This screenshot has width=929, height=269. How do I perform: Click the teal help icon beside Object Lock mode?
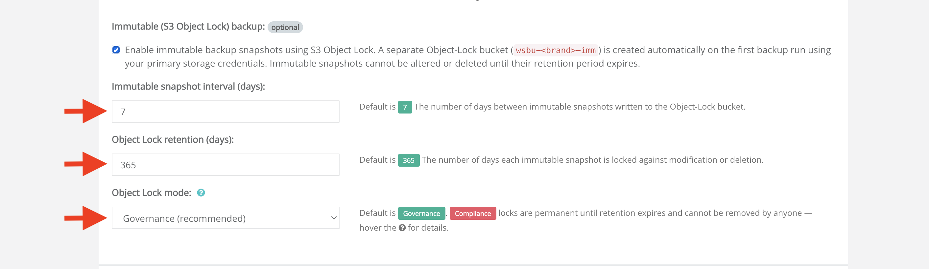pyautogui.click(x=201, y=193)
